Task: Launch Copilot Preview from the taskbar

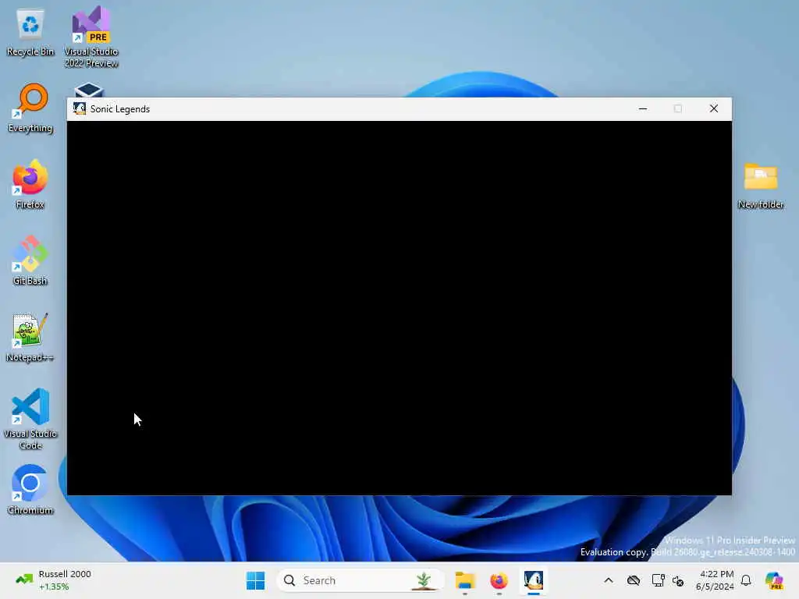Action: [774, 580]
